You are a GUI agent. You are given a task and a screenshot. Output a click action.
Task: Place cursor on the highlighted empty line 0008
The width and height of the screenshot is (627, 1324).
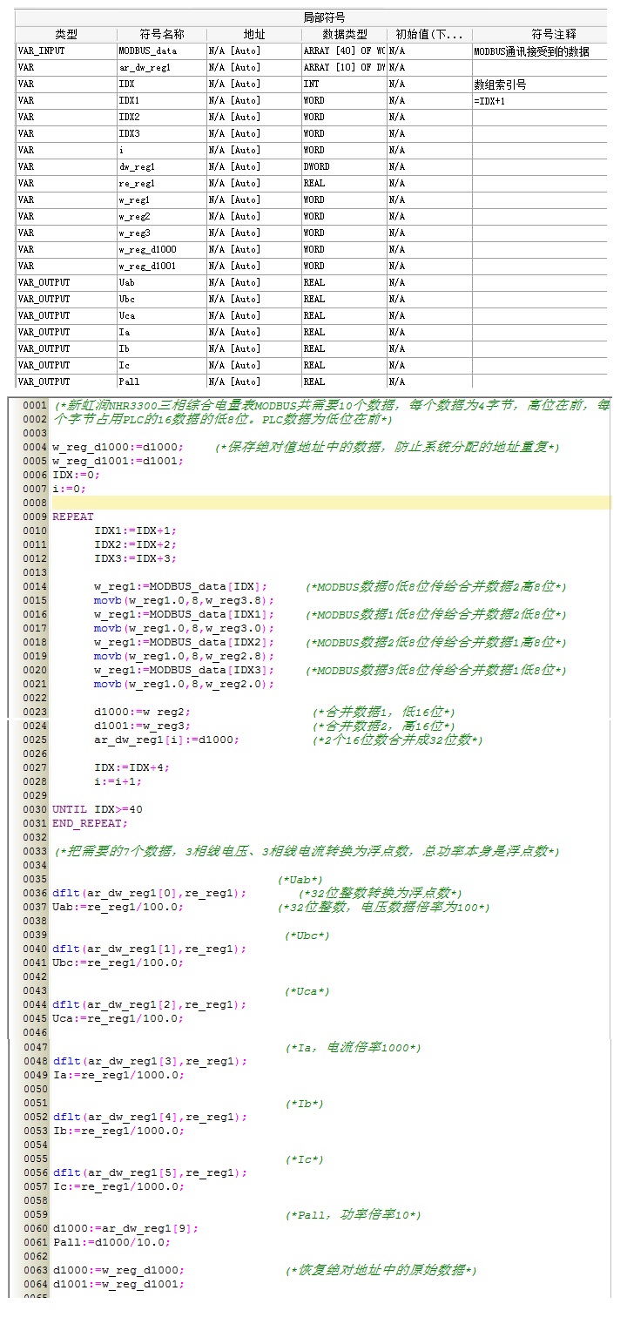point(331,503)
